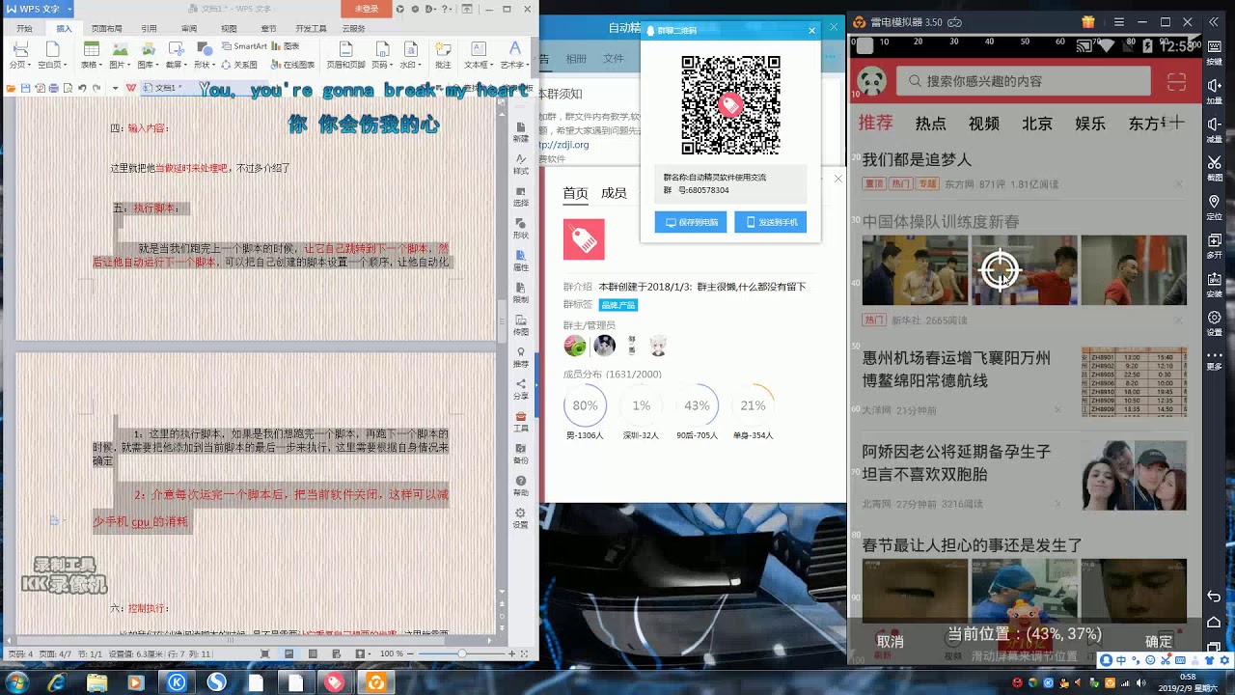
Task: Open the WPS 文字 application menu dropdown
Action: tap(69, 9)
